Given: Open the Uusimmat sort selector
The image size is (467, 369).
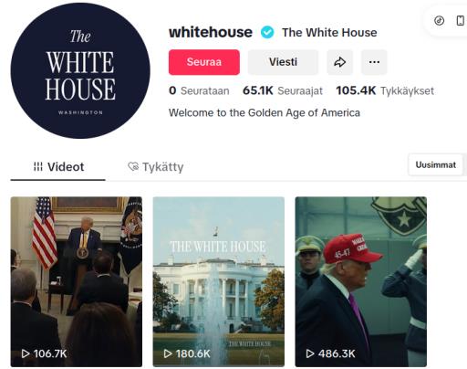Looking at the screenshot, I should click(436, 164).
